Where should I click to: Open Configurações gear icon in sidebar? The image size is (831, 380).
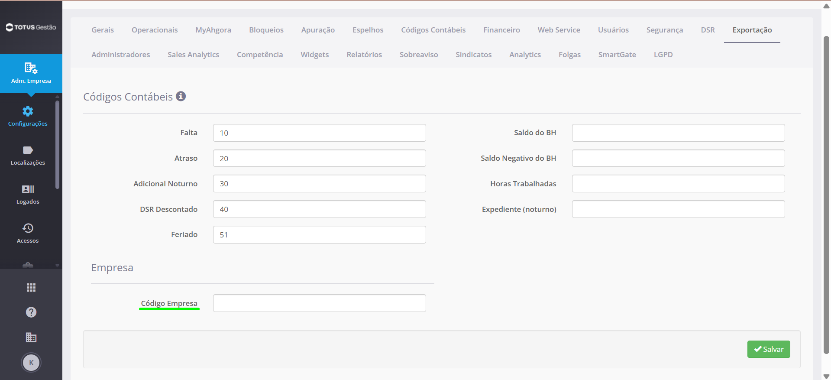tap(28, 111)
